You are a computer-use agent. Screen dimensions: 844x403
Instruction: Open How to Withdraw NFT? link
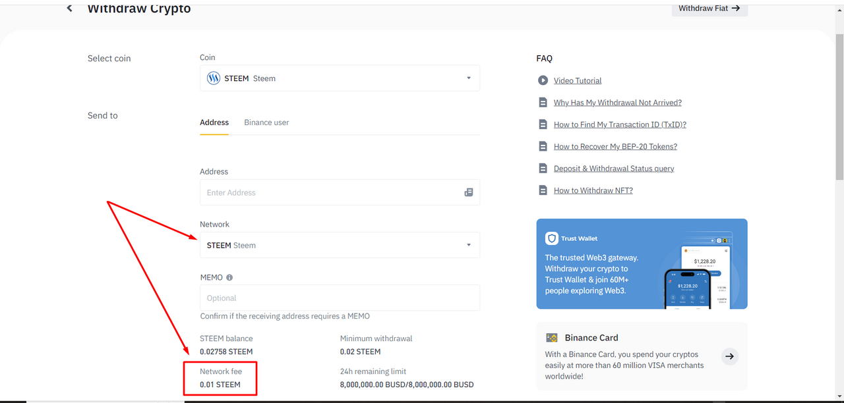pos(593,190)
